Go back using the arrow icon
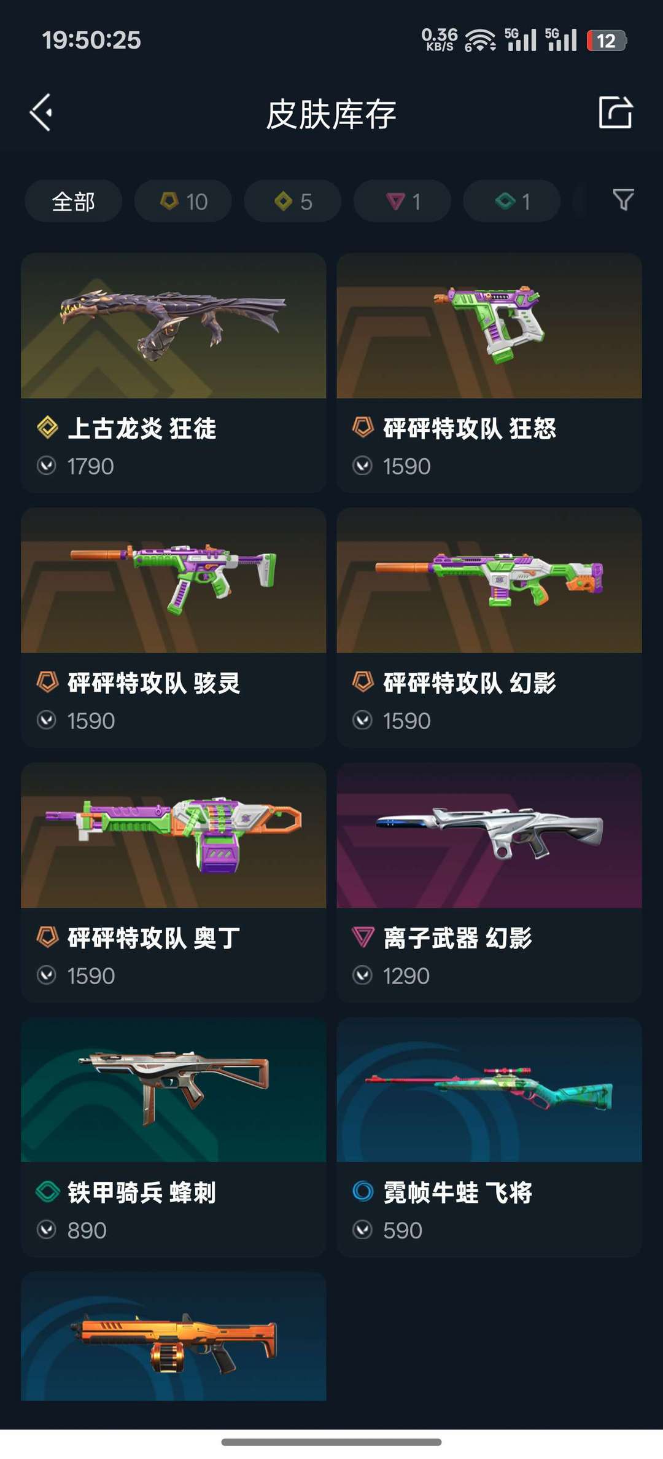Viewport: 663px width, 1459px height. pyautogui.click(x=41, y=113)
